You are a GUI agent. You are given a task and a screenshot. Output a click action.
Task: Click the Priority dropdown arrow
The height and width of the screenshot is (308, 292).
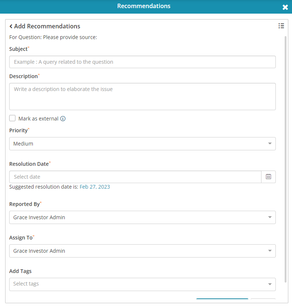point(270,144)
